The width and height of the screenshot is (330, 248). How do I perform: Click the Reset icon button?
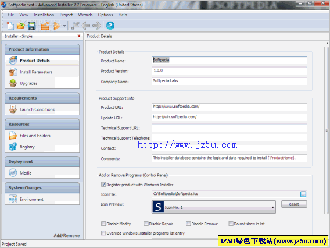tap(294, 204)
